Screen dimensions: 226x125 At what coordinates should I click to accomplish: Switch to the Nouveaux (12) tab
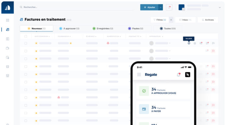point(36,29)
